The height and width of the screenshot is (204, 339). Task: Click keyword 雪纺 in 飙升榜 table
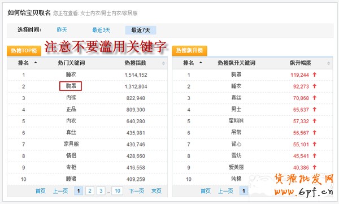(x=236, y=155)
